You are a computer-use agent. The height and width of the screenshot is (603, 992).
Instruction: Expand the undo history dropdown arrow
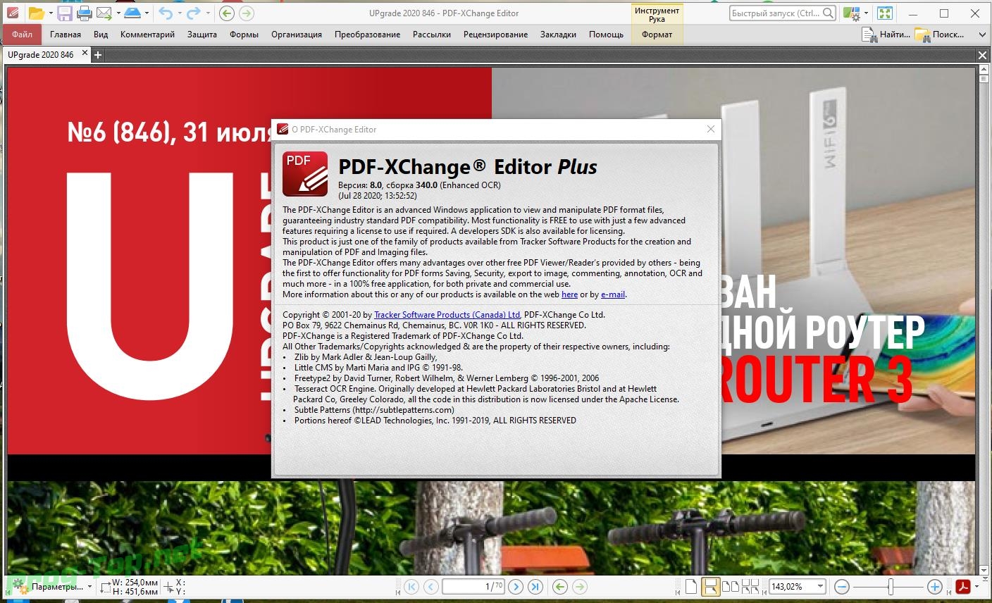click(x=180, y=13)
